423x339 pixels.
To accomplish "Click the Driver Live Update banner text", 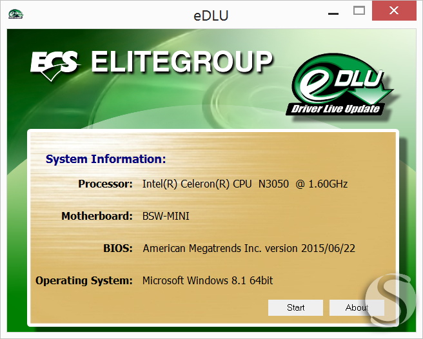I will click(335, 109).
